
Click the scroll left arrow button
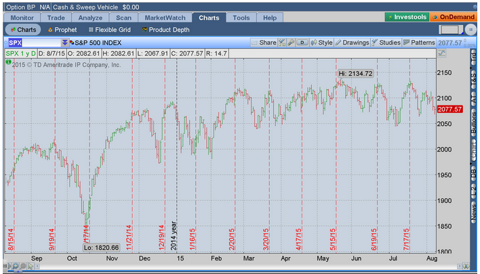click(x=37, y=266)
